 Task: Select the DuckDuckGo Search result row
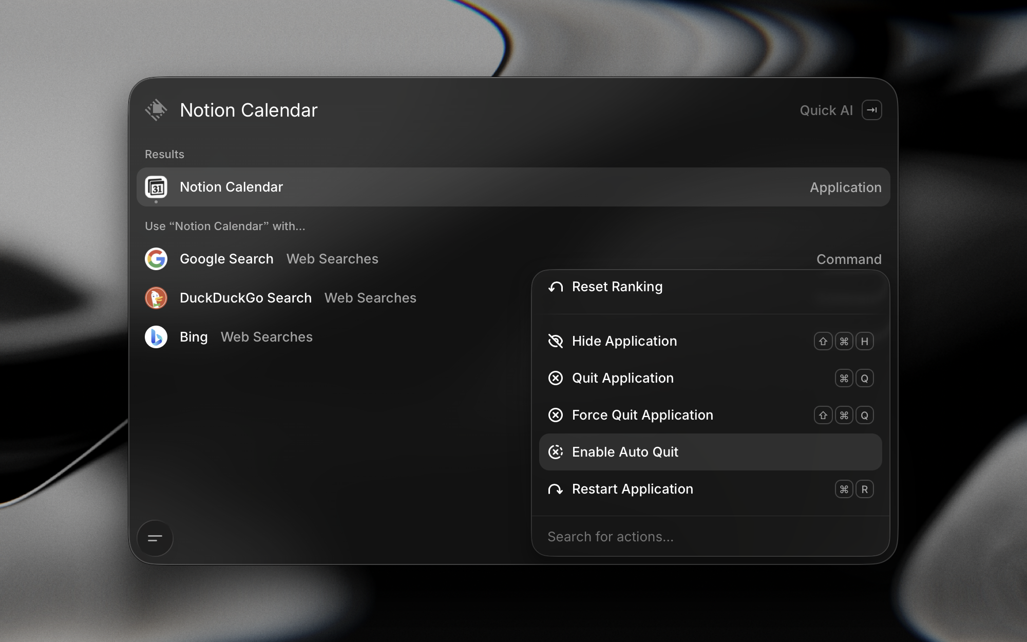click(x=334, y=298)
